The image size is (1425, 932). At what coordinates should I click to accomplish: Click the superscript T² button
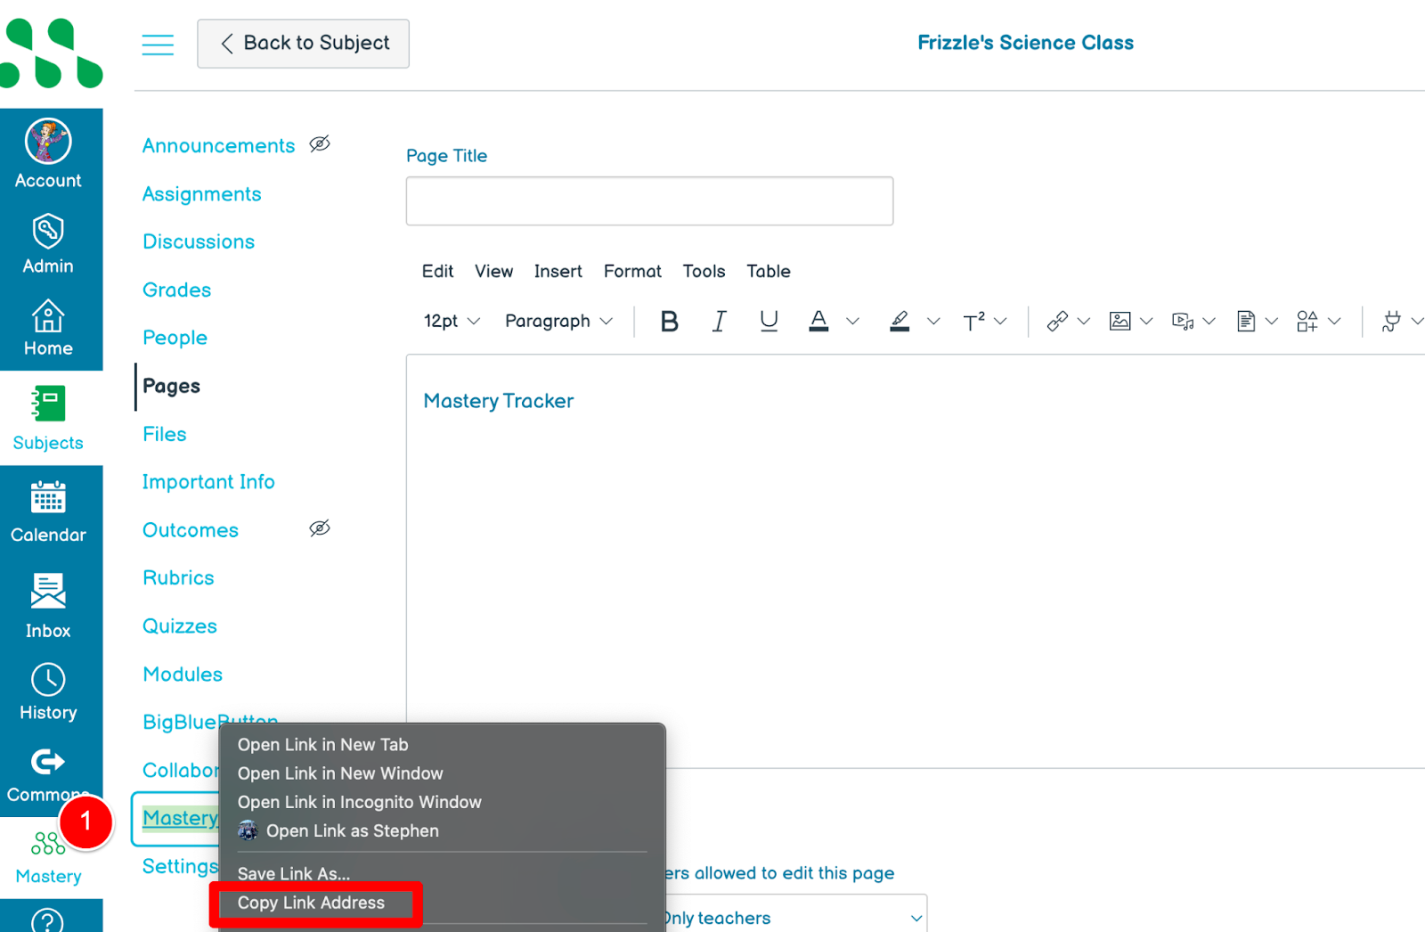[973, 321]
